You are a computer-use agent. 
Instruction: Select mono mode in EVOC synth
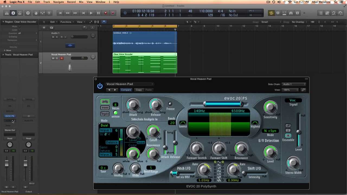point(105,108)
